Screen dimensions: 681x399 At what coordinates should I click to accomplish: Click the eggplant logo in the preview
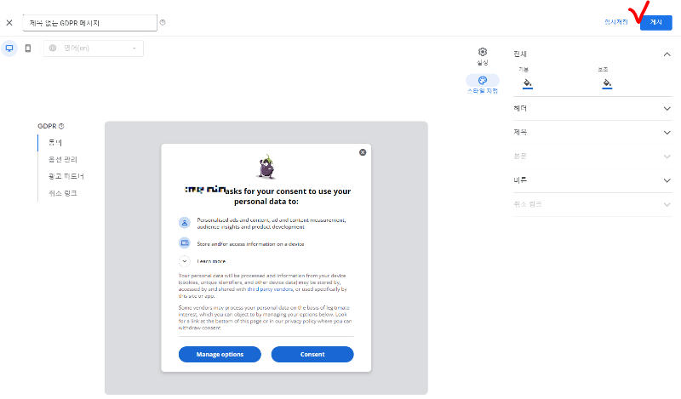tap(266, 167)
